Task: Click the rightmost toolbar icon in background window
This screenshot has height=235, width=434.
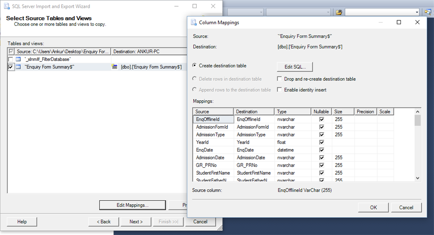Action: (x=428, y=12)
